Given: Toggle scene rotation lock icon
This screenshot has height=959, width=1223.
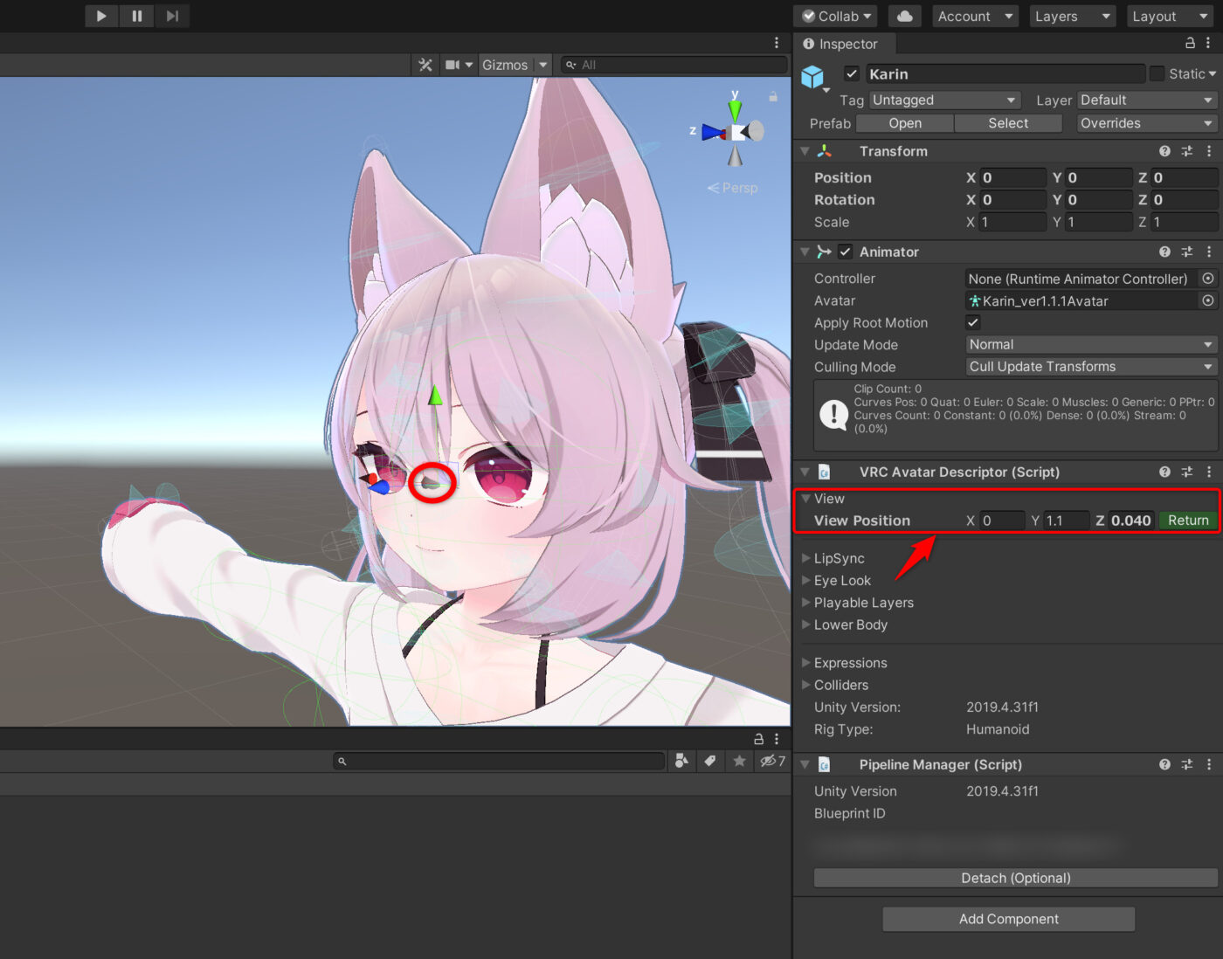Looking at the screenshot, I should pyautogui.click(x=773, y=96).
